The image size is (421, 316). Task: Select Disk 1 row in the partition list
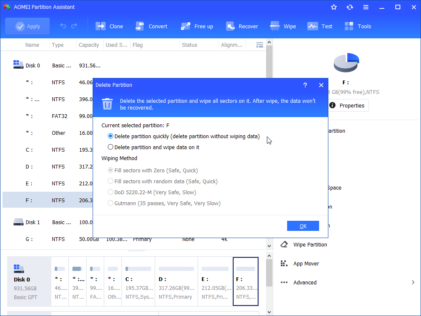pyautogui.click(x=48, y=222)
